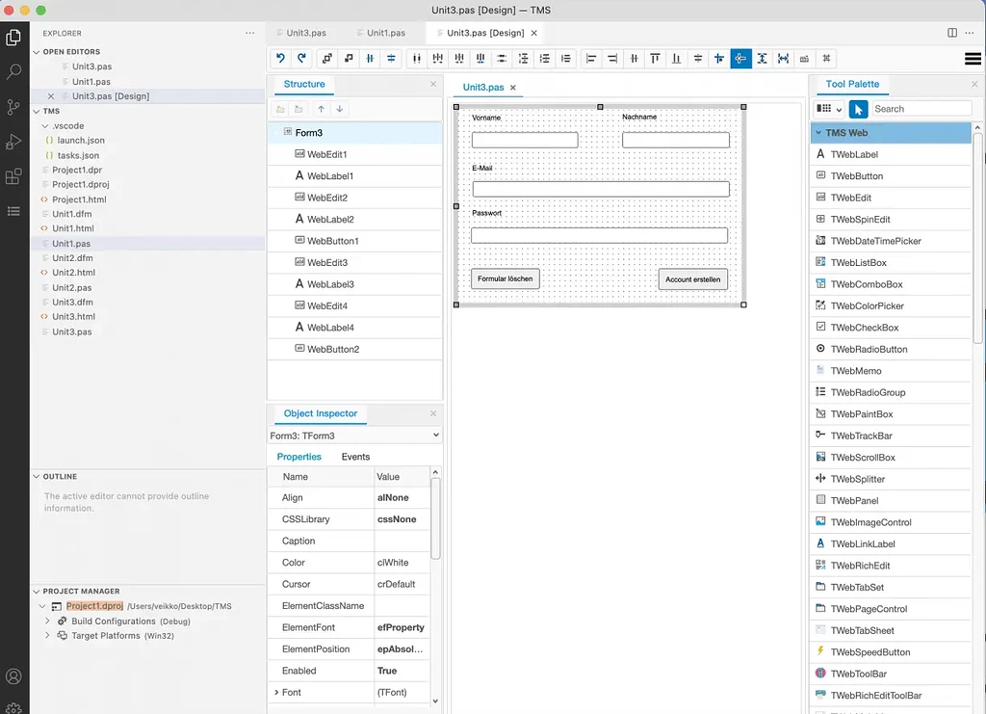986x714 pixels.
Task: Select TWebDateTimePicker in the Tool Palette
Action: coord(891,241)
